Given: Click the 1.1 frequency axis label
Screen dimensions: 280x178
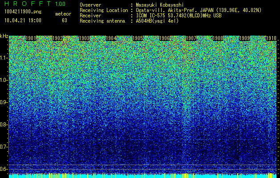Looking at the screenshot, I should pyautogui.click(x=4, y=58).
